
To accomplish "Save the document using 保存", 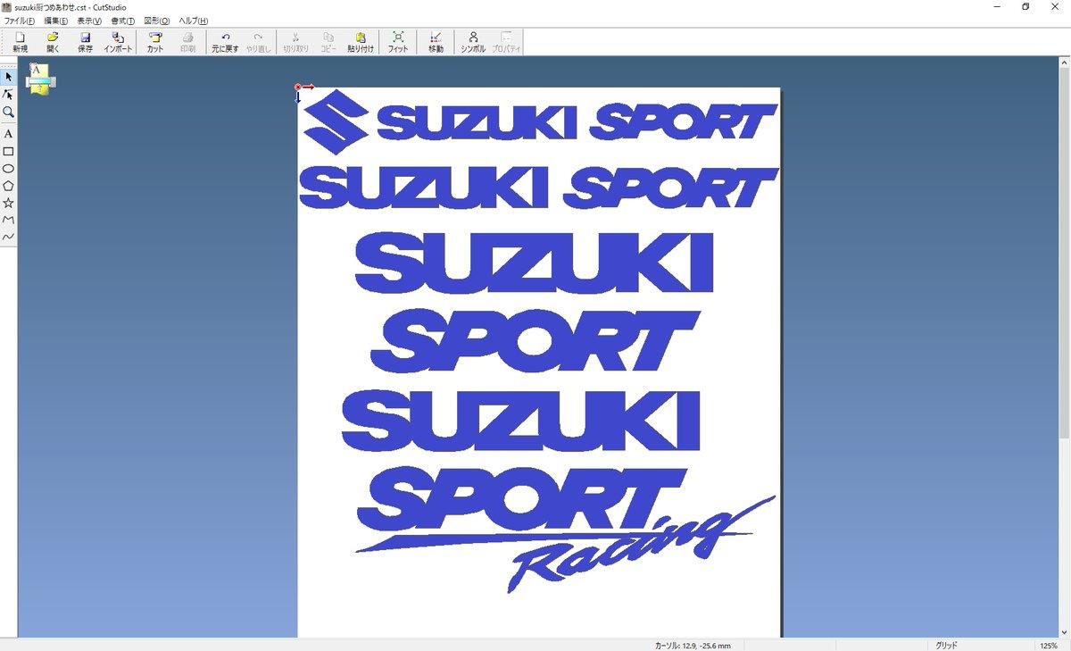I will [x=85, y=42].
